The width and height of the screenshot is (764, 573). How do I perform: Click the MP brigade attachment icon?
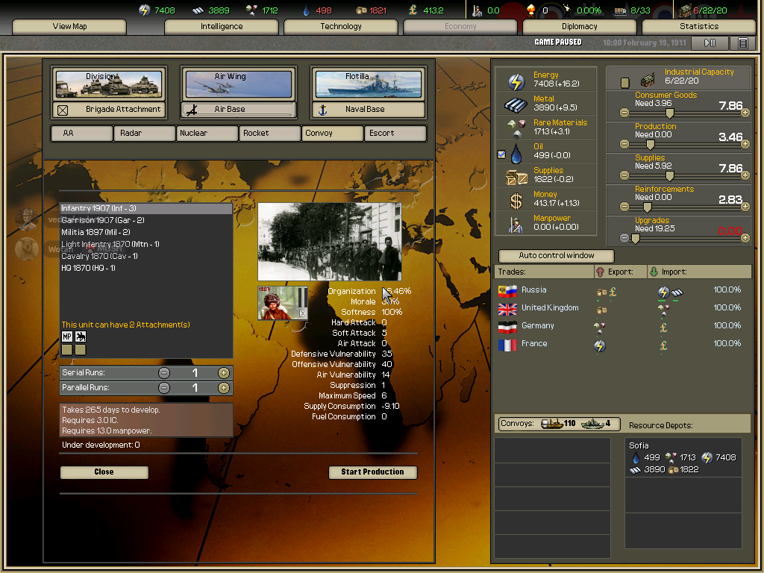(x=67, y=336)
